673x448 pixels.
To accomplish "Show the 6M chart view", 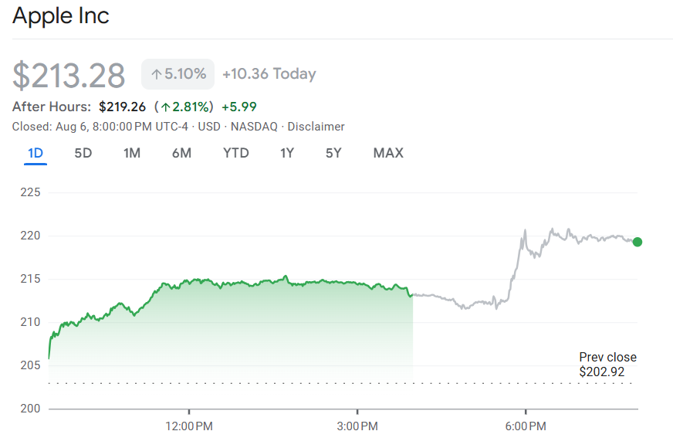I will coord(181,153).
